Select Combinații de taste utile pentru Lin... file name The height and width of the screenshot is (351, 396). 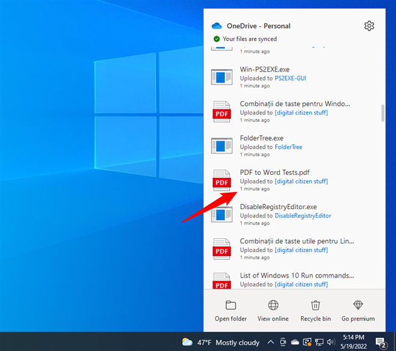coord(297,242)
